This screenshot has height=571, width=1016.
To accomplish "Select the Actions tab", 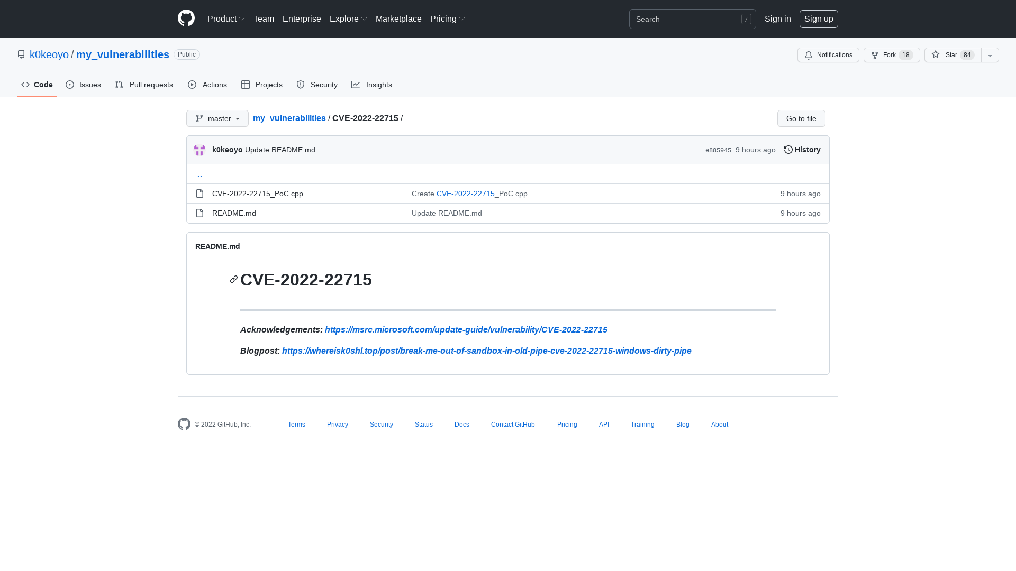I will 207,85.
